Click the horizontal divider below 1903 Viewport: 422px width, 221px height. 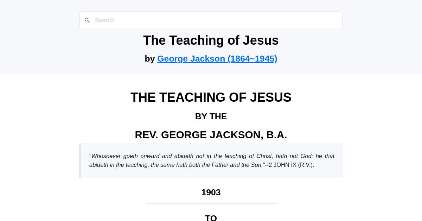(x=211, y=204)
